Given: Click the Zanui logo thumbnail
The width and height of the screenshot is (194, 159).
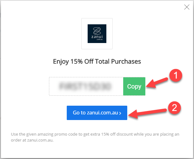Looking at the screenshot, I should [x=97, y=34].
